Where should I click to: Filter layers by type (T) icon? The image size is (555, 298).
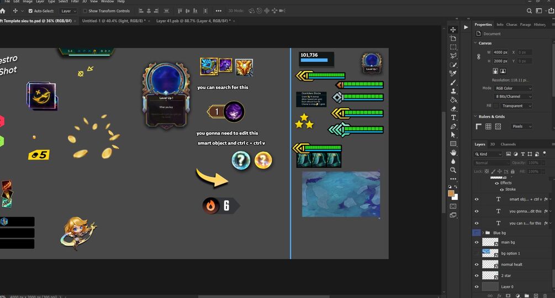[523, 154]
